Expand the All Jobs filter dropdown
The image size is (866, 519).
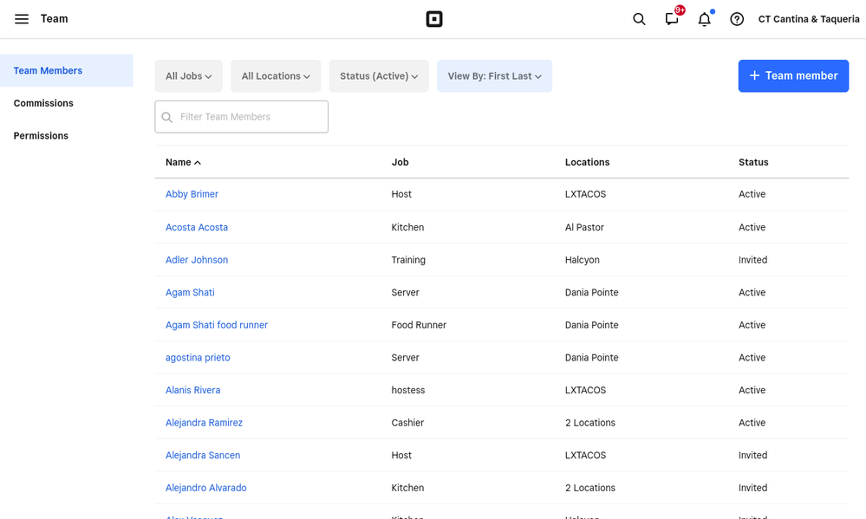(189, 76)
